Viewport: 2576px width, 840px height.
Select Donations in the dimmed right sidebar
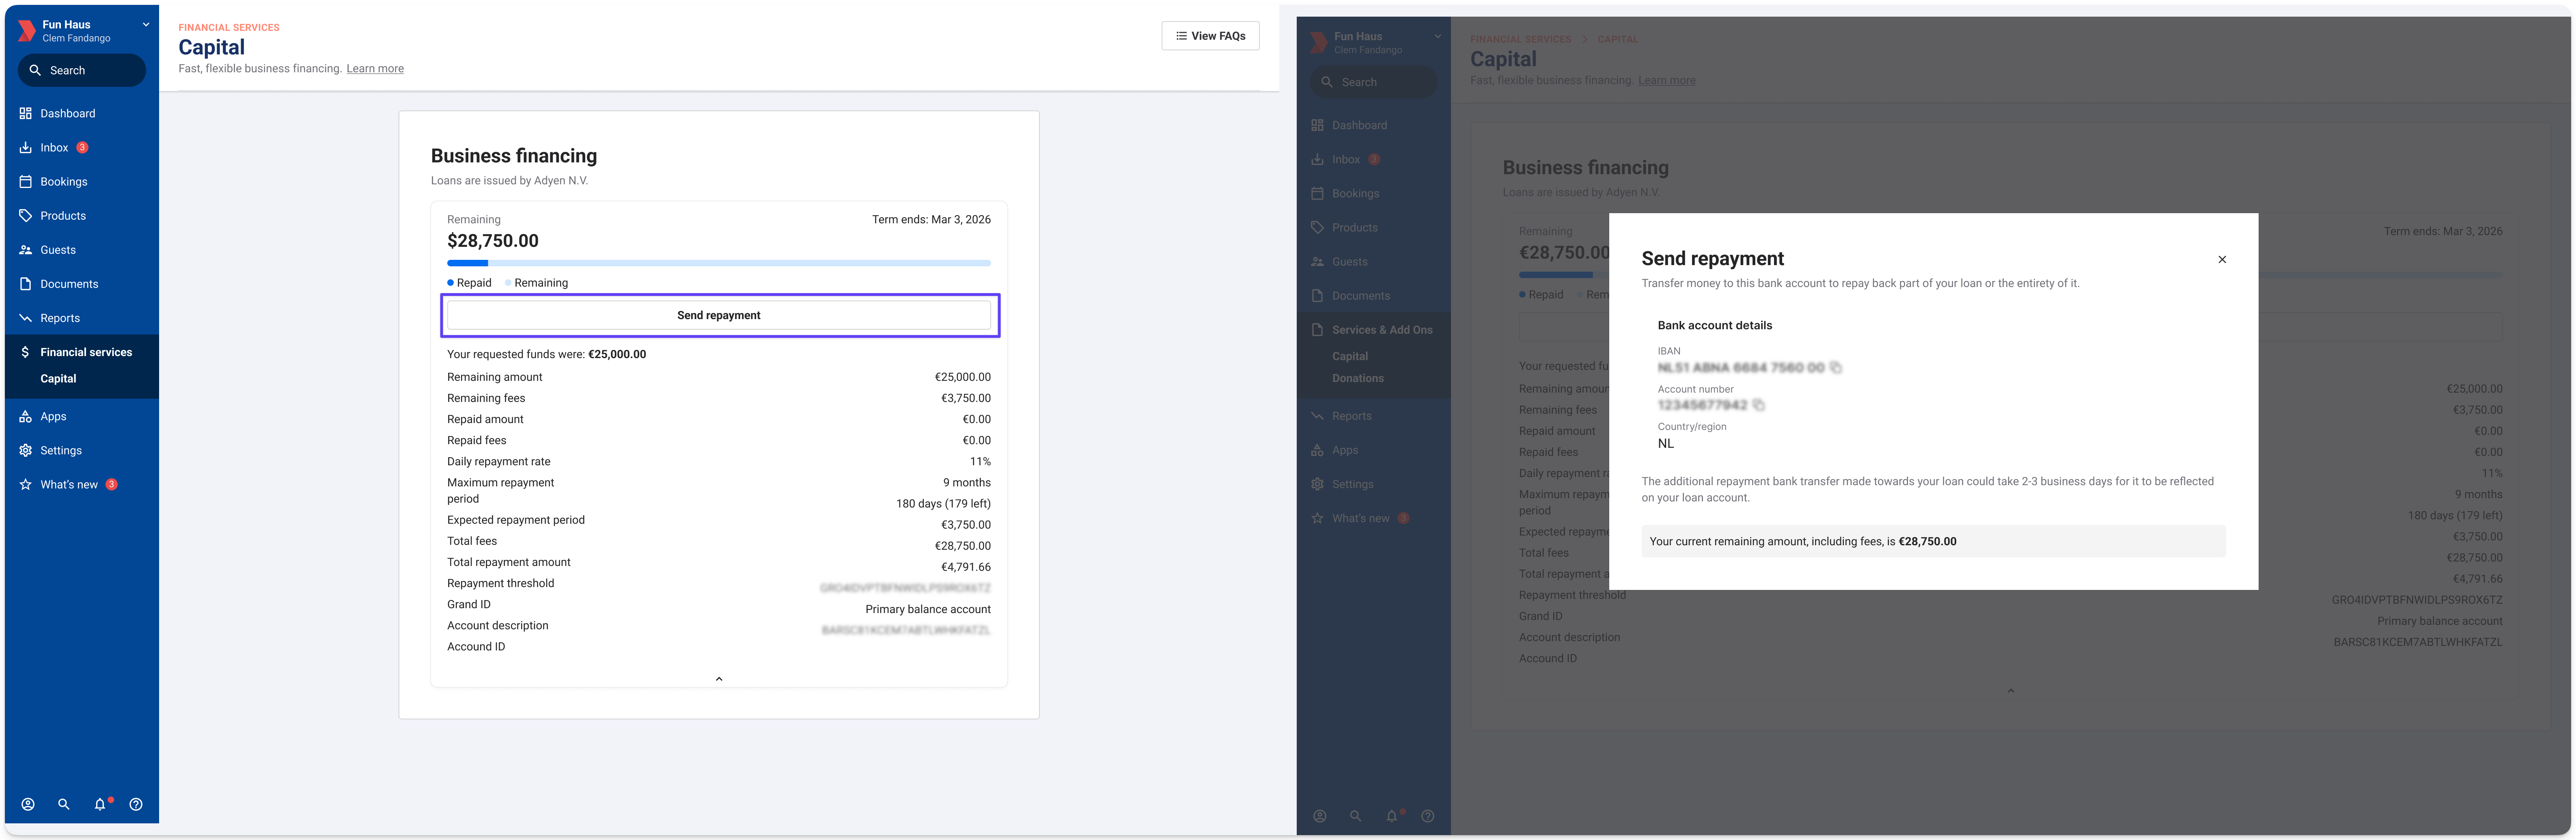pyautogui.click(x=1358, y=378)
